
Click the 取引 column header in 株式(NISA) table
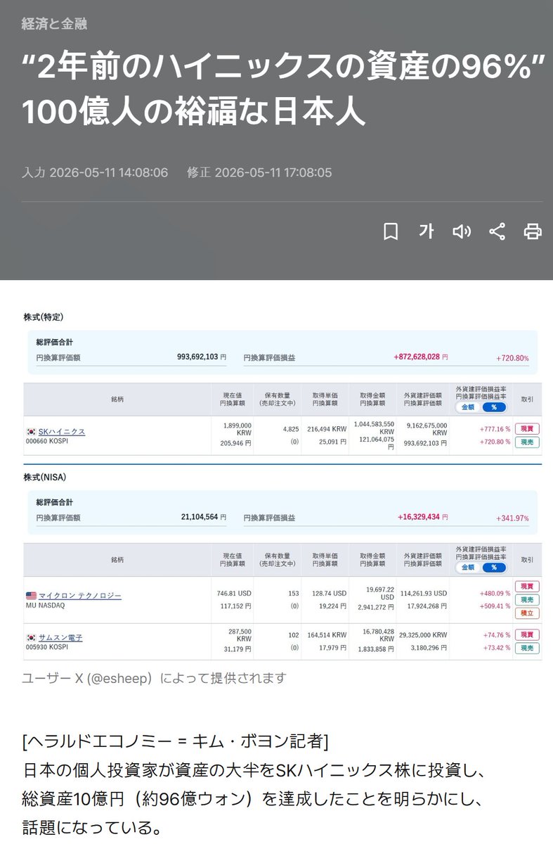point(527,560)
